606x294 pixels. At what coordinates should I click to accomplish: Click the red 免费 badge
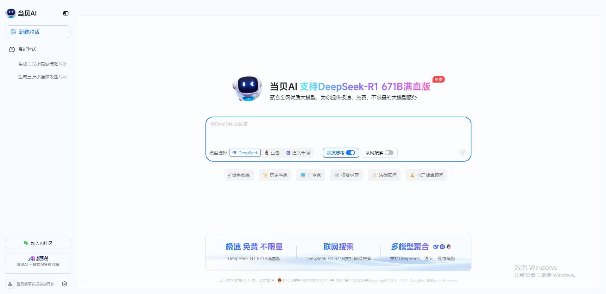click(439, 80)
